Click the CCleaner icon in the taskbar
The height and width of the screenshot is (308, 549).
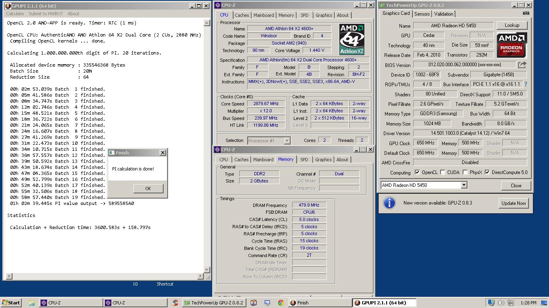175,303
